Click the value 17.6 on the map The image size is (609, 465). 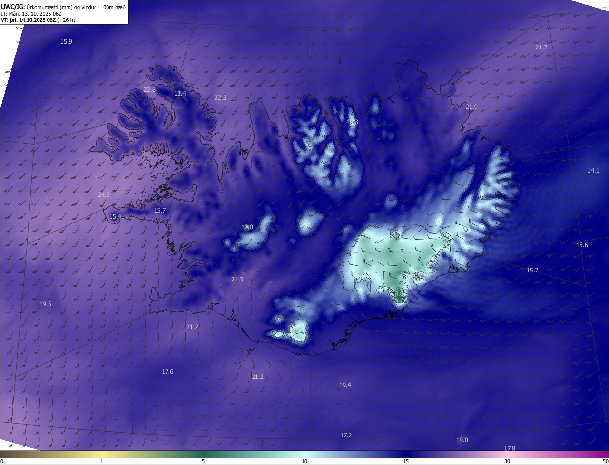167,372
